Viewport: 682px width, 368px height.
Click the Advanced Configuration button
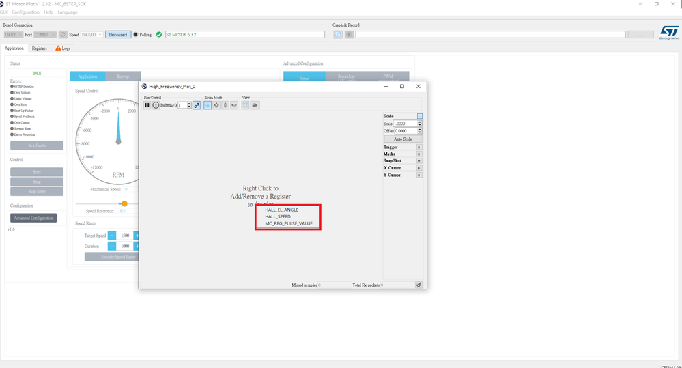point(33,218)
